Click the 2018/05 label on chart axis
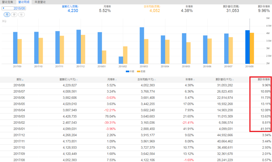The width and height of the screenshot is (272, 162). 186,66
